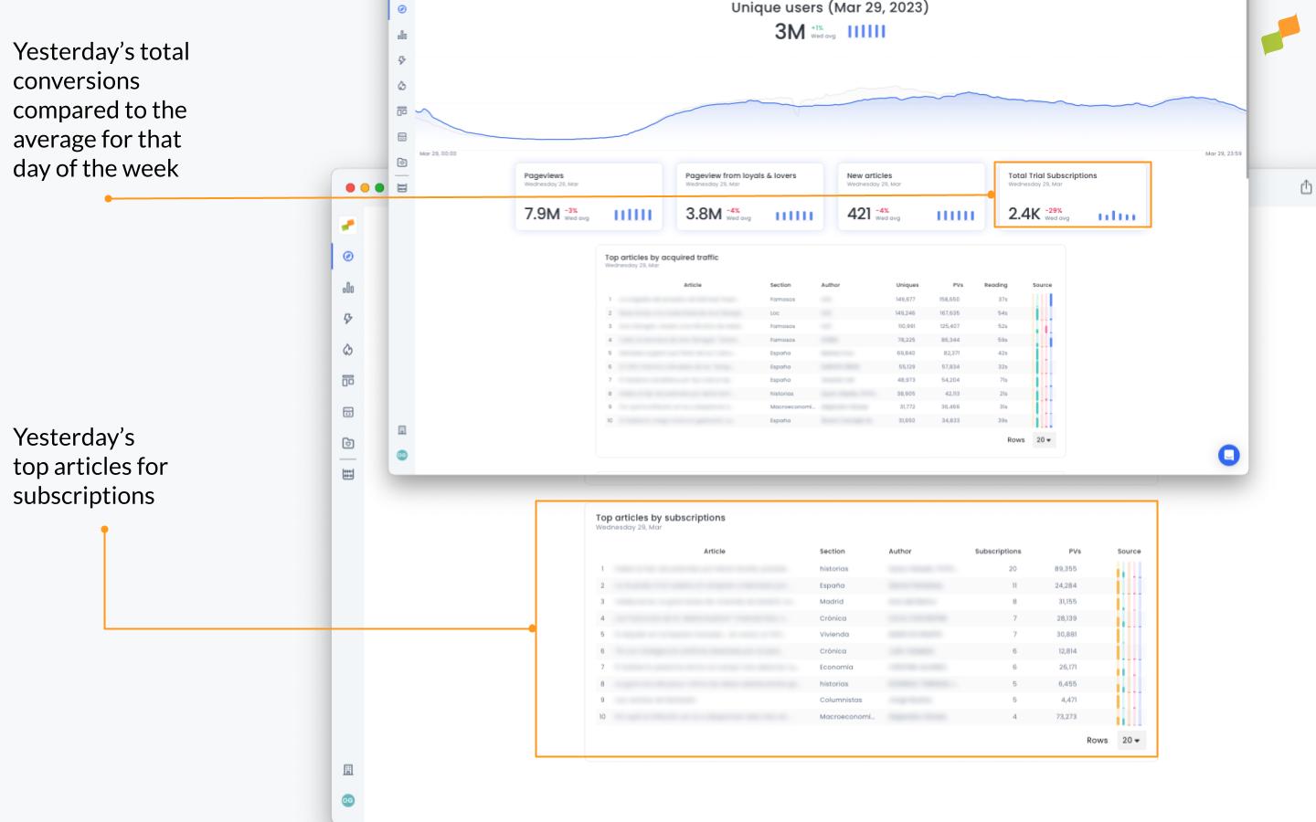The image size is (1316, 822).
Task: Select the bar-chart analytics icon in sidebar
Action: click(x=347, y=287)
